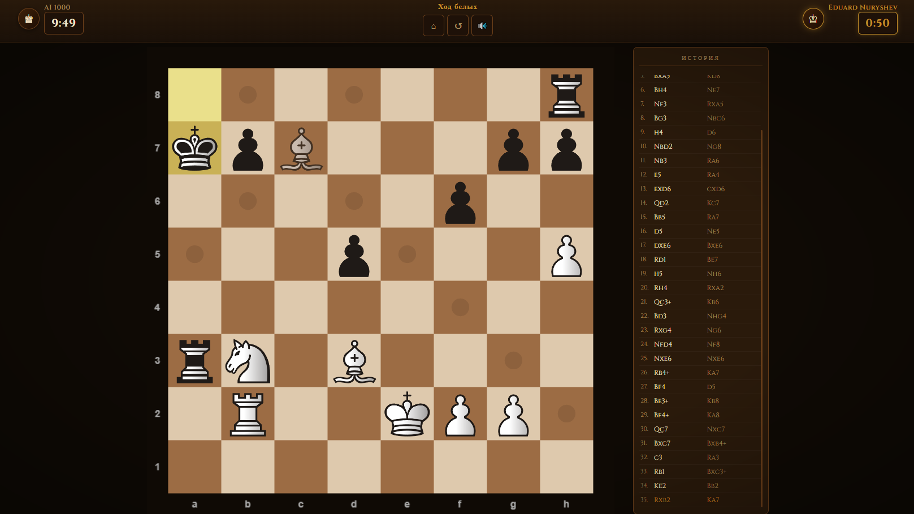
Task: Click the AI timer showing 9:49
Action: 64,23
